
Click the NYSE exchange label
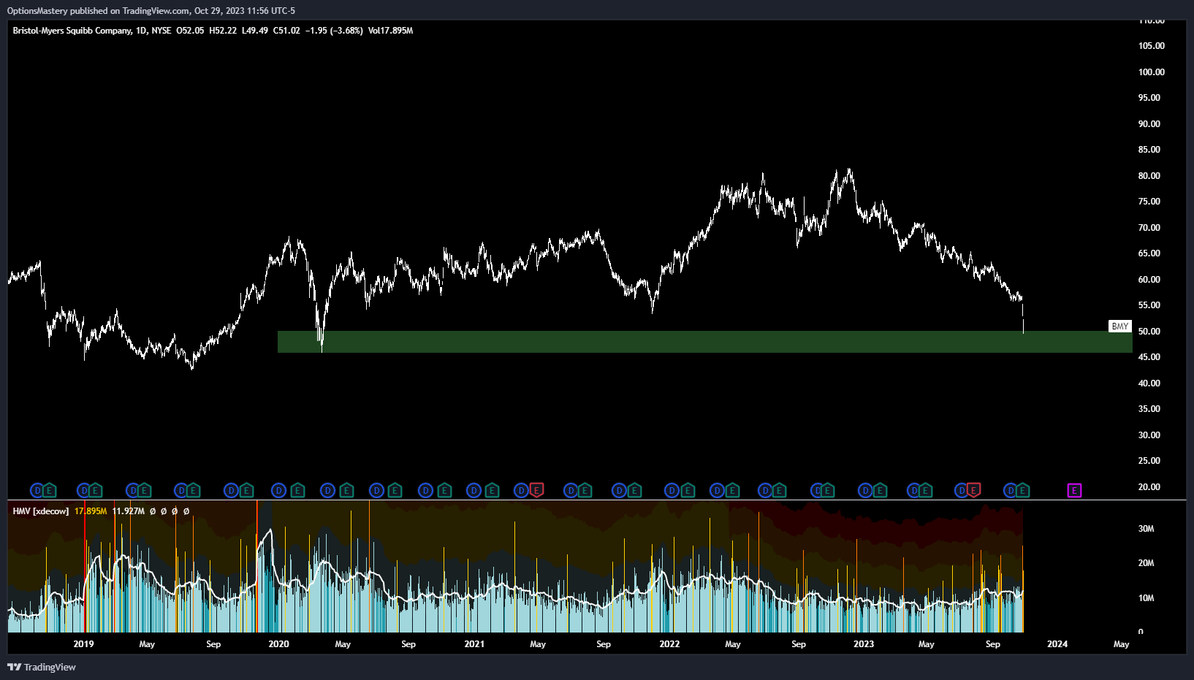click(x=161, y=31)
